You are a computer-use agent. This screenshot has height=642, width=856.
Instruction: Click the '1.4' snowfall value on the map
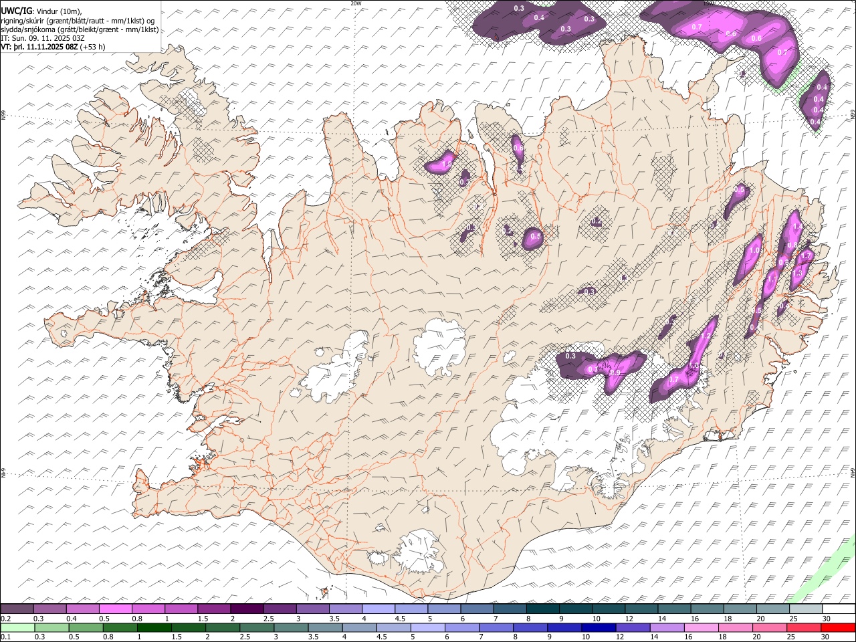(796, 227)
